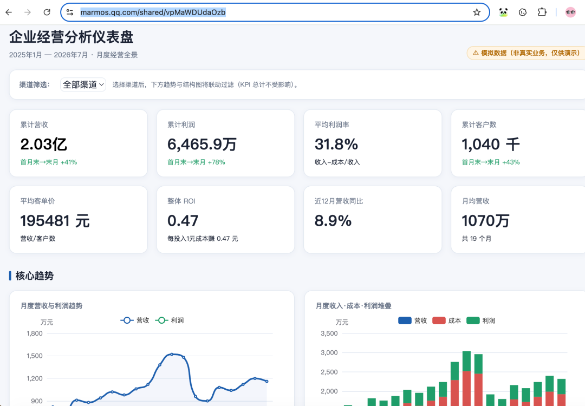The image size is (585, 406).
Task: Click the 首月末→末月 +78% text
Action: [x=196, y=162]
